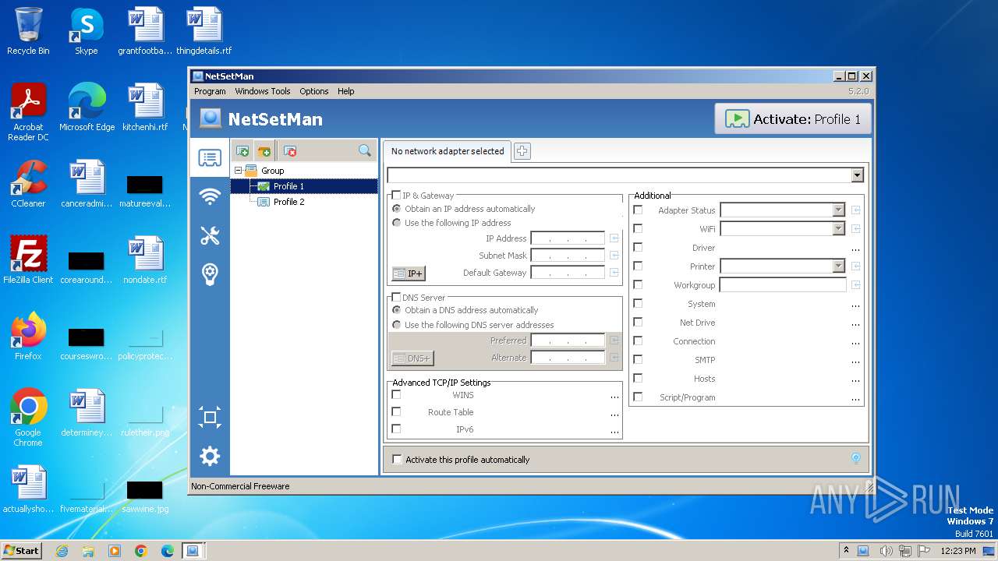
Task: Get current Subnet Mask via arrow icon
Action: (x=614, y=256)
